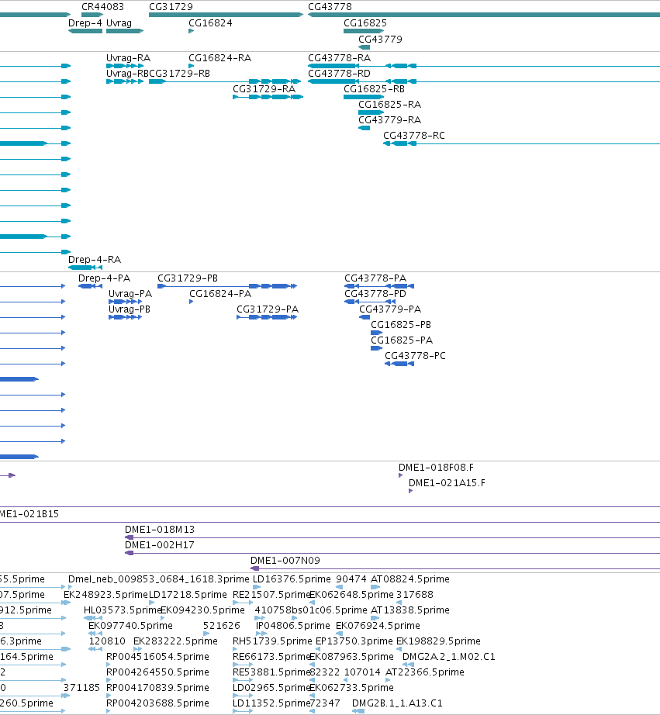
Task: Select the CG16825-PB protein label
Action: click(401, 325)
